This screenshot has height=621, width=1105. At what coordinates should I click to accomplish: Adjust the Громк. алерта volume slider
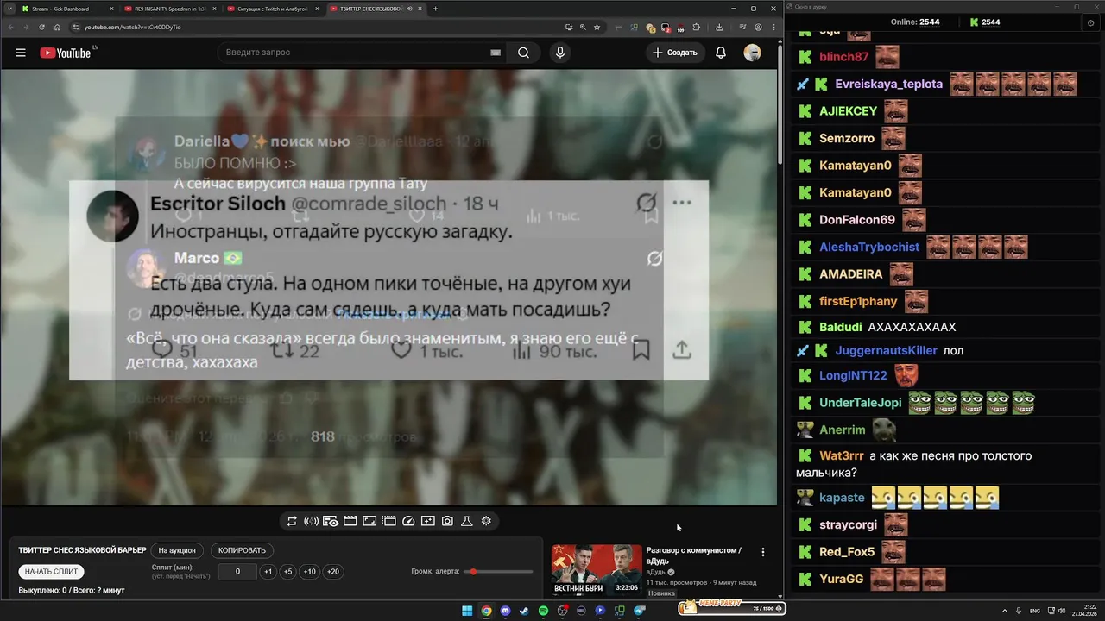[498, 571]
